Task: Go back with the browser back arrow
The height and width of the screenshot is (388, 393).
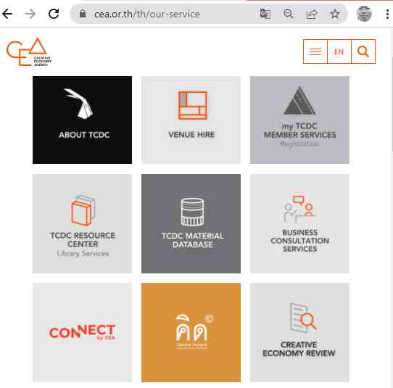Action: [7, 14]
